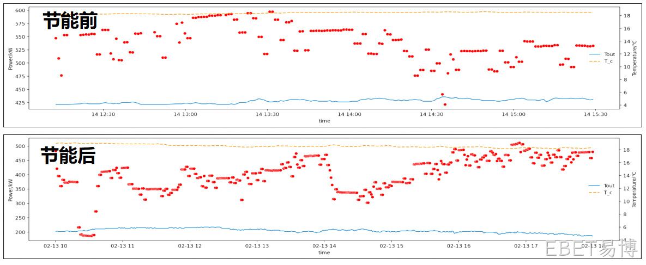
Task: Click the Temperature/°C axis label on top chart
Action: 635,59
